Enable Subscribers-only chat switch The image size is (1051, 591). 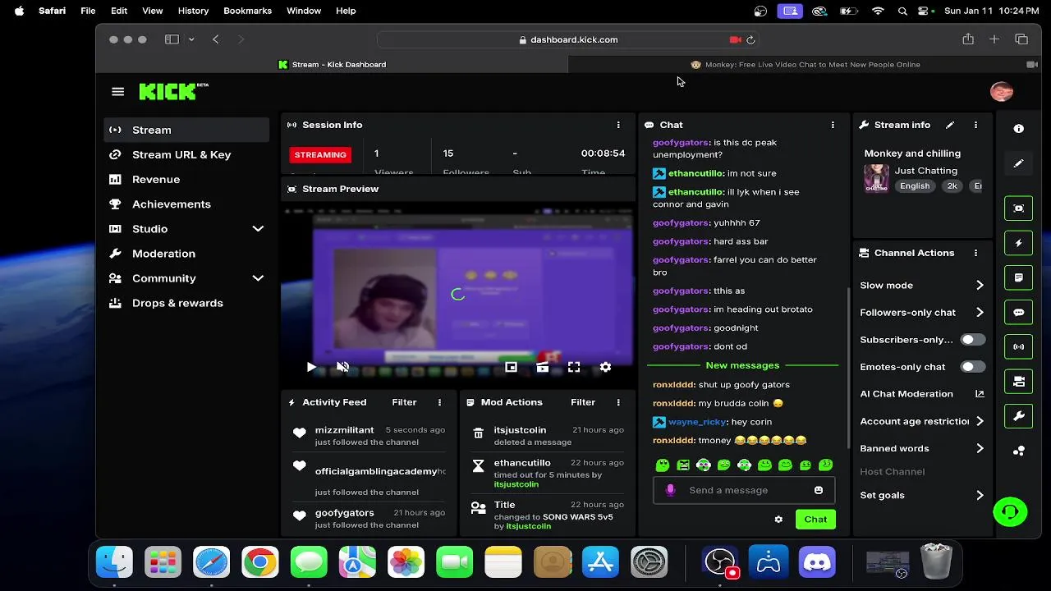973,339
